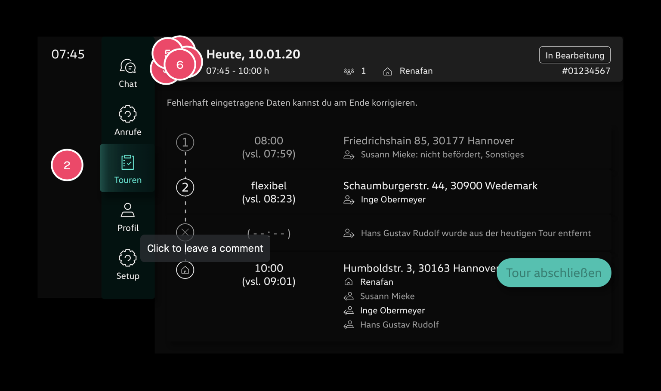Open the Anrufe gear icon
Viewport: 661px width, 391px height.
(128, 114)
